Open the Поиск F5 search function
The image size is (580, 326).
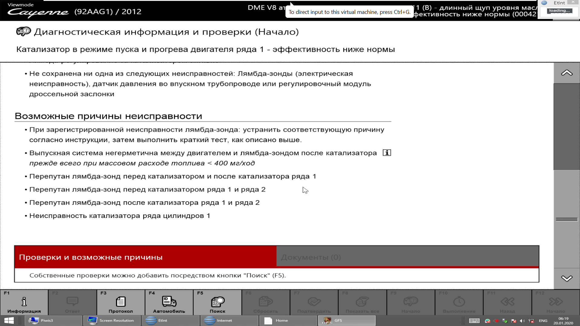tap(217, 302)
